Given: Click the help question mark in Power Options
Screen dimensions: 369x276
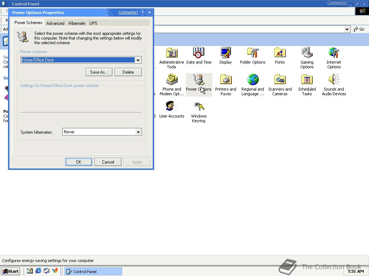Looking at the screenshot, I should (142, 13).
